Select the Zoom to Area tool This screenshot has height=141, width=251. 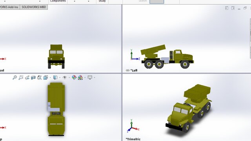(x=21, y=78)
